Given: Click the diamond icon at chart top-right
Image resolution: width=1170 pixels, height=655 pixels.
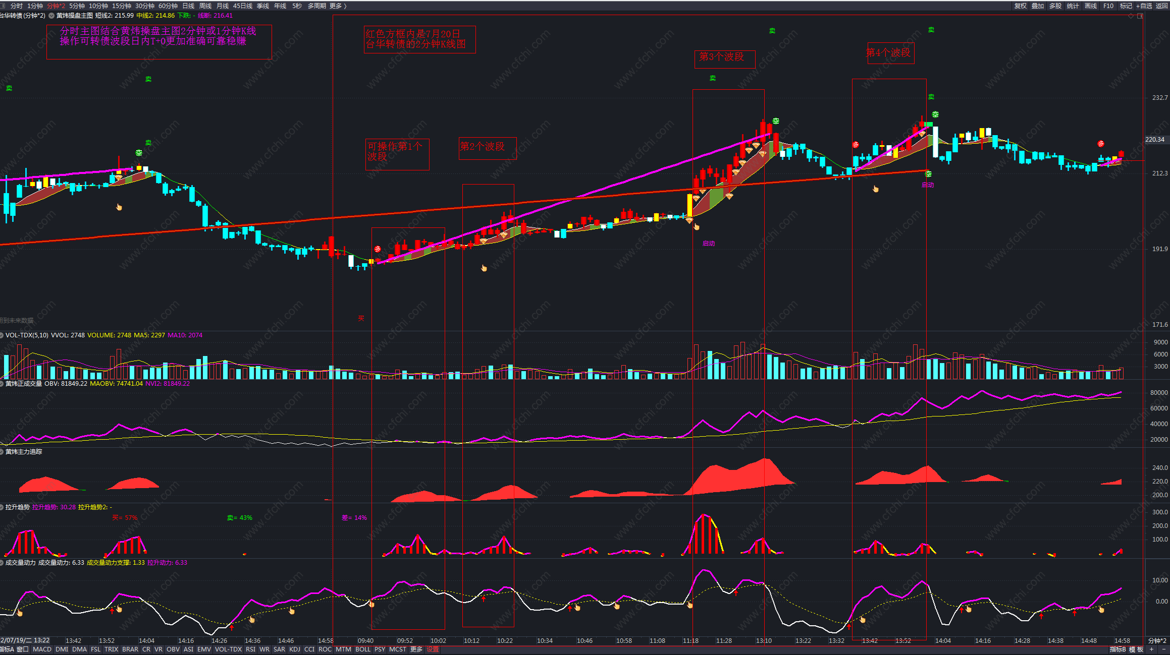Looking at the screenshot, I should pyautogui.click(x=1131, y=16).
